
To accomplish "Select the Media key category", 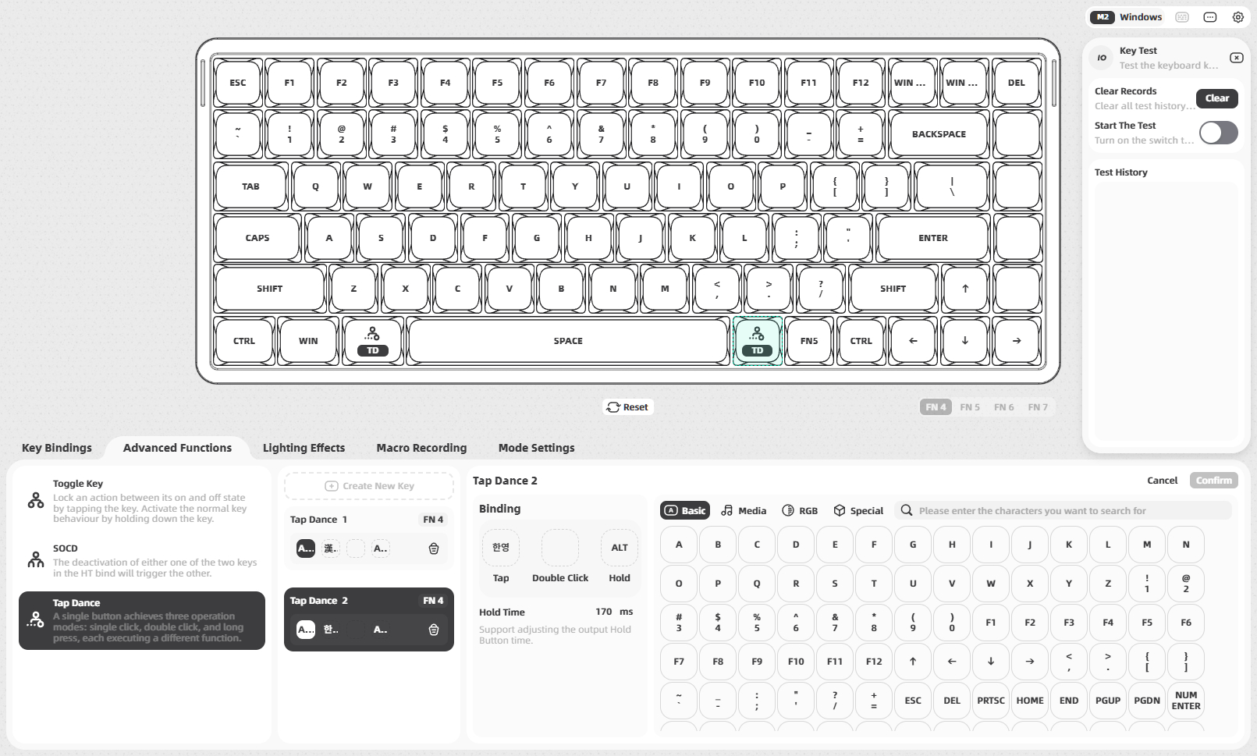I will pyautogui.click(x=743, y=510).
